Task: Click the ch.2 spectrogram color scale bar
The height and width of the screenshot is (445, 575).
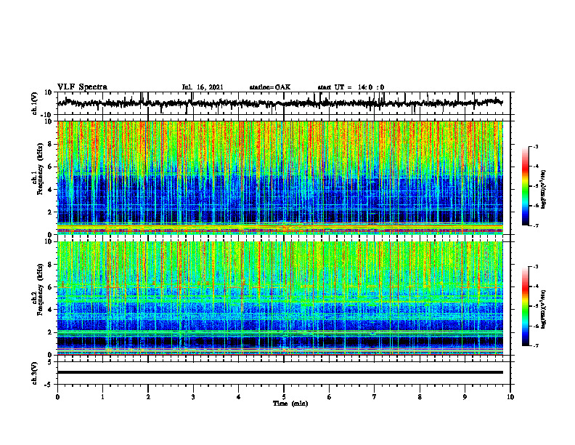Action: click(x=526, y=306)
